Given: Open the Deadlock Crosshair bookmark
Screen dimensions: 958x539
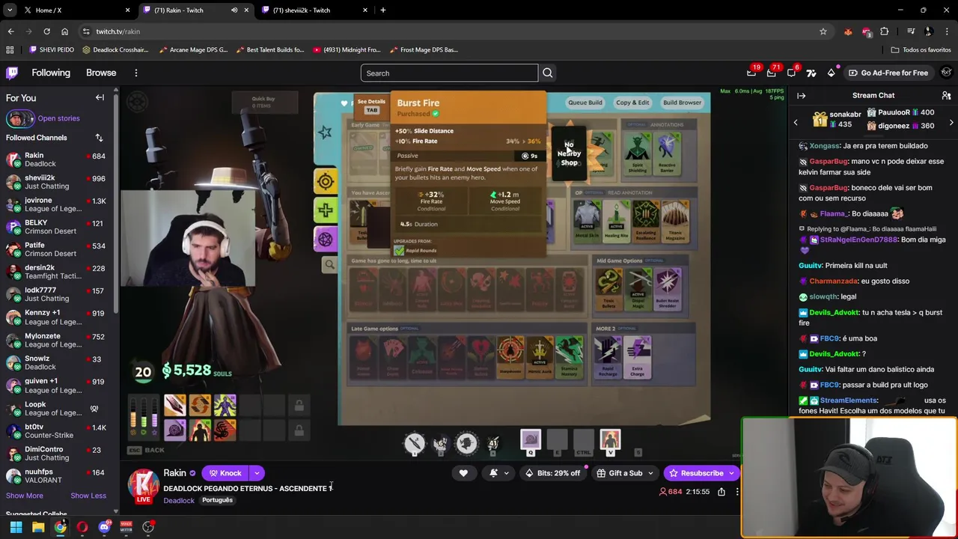Looking at the screenshot, I should click(115, 49).
